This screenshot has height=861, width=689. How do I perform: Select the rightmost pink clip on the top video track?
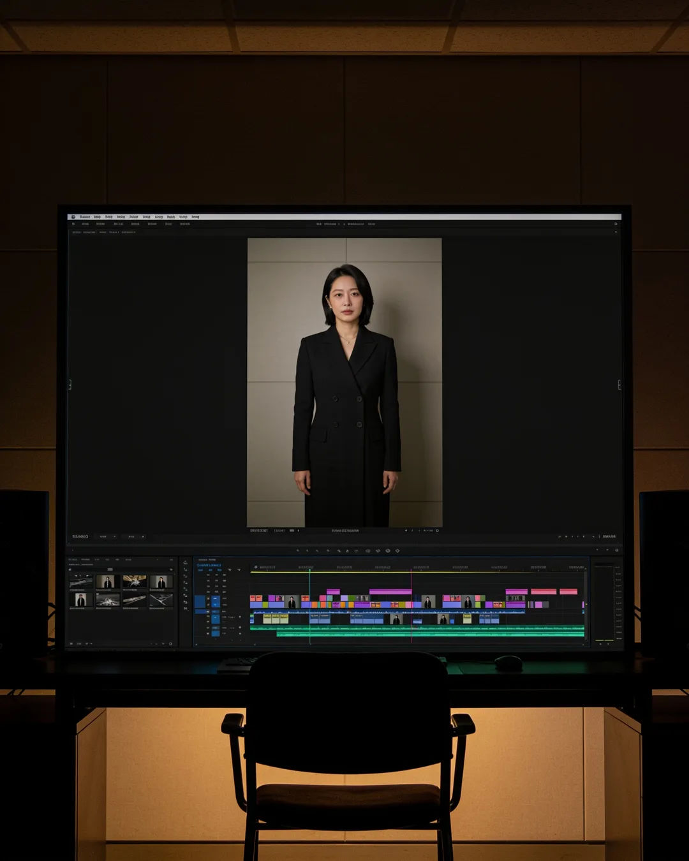click(568, 592)
